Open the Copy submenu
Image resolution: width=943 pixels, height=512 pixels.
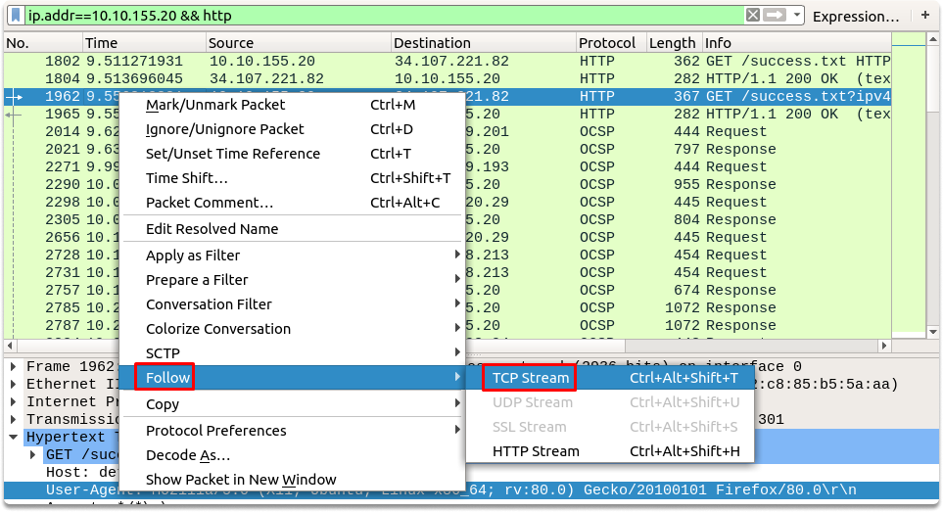coord(292,404)
